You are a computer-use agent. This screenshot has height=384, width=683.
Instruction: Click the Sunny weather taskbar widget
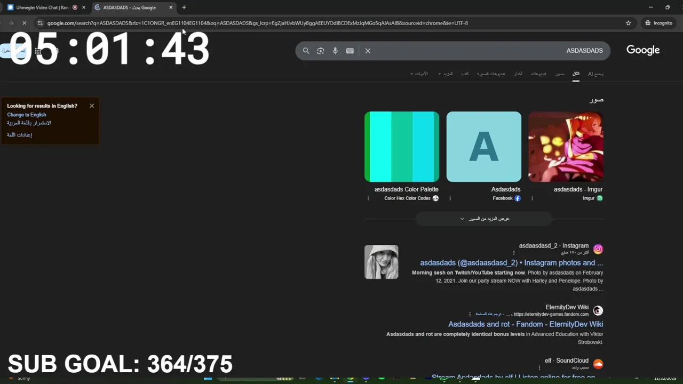pyautogui.click(x=19, y=378)
